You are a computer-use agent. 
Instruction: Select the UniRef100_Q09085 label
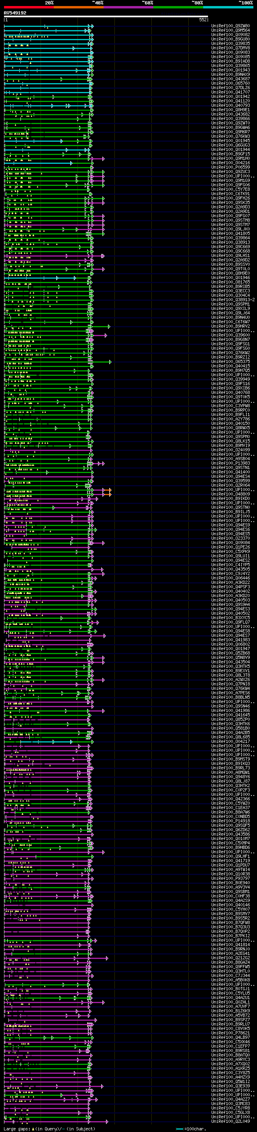tap(230, 57)
